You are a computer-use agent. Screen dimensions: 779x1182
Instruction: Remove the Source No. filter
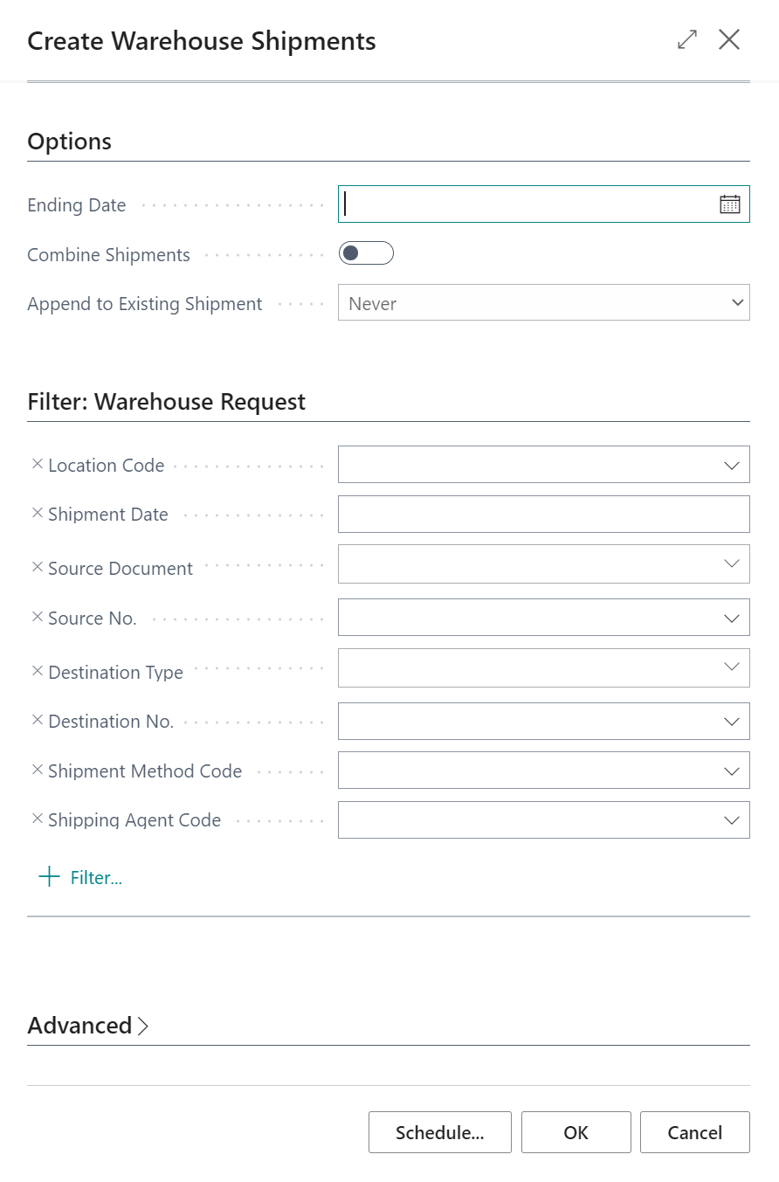click(x=37, y=617)
